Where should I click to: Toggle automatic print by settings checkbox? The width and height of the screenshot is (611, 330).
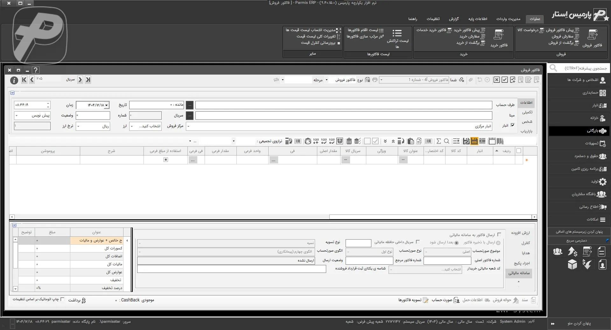(x=62, y=299)
